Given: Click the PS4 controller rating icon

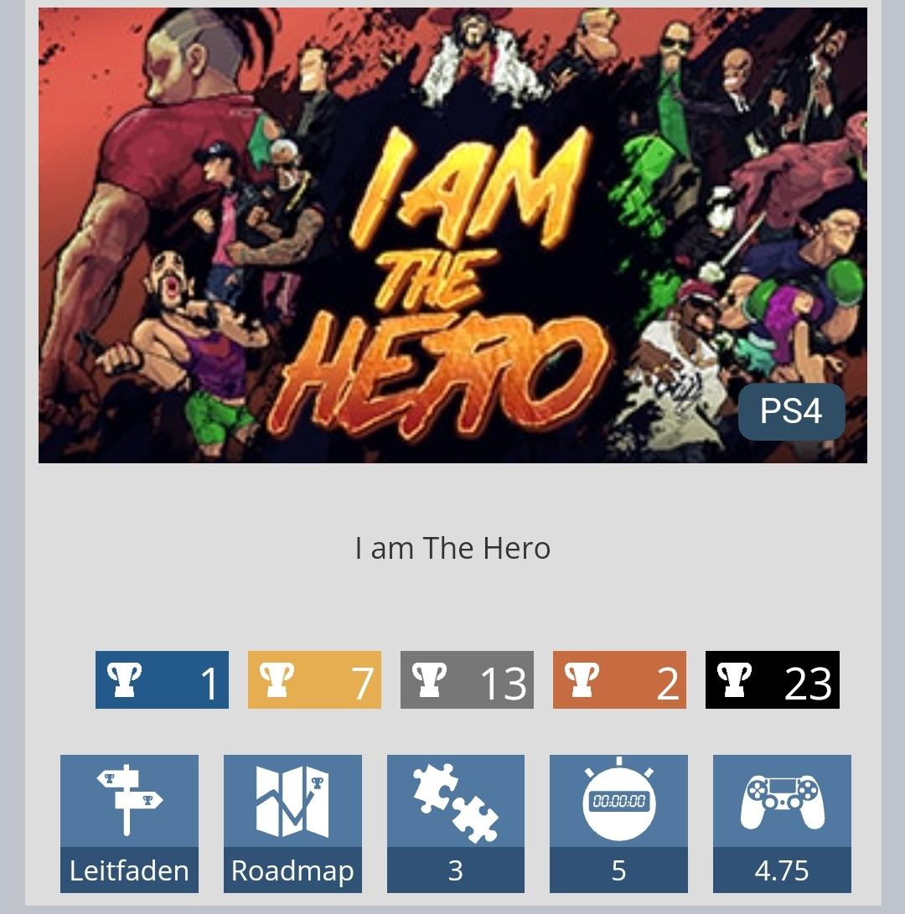Looking at the screenshot, I should point(782,802).
